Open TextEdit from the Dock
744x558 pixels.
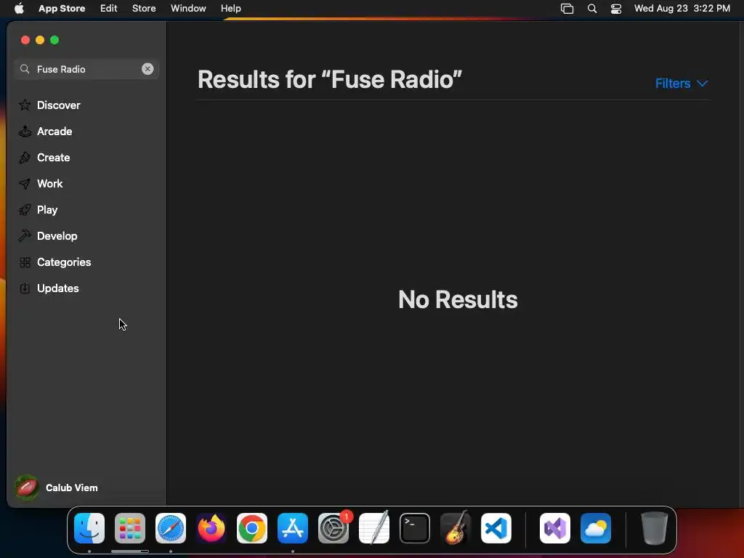[374, 528]
